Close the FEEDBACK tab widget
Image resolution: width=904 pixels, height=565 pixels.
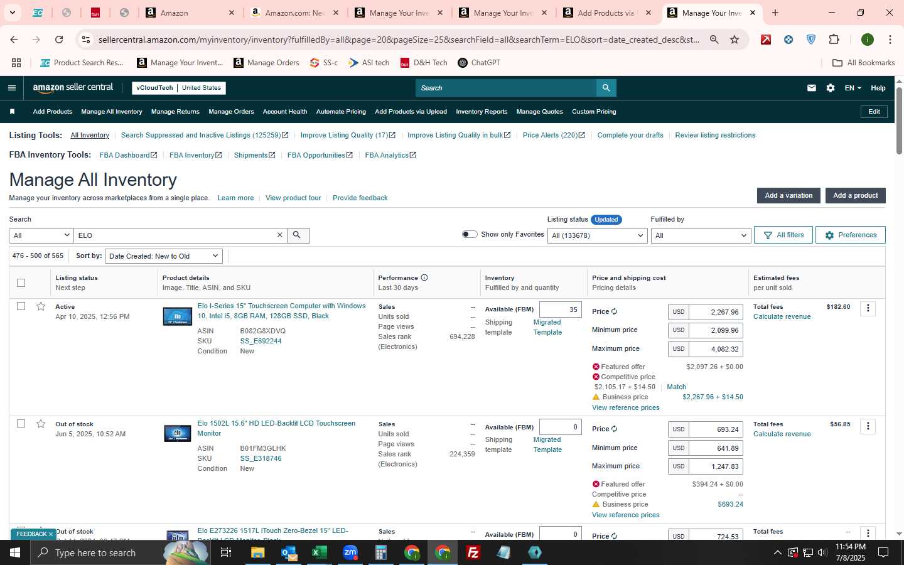click(x=51, y=534)
